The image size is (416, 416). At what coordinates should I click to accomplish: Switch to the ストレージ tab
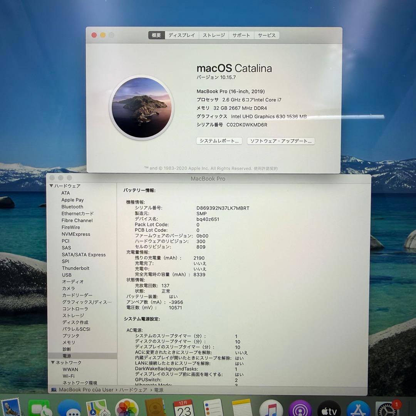click(213, 35)
